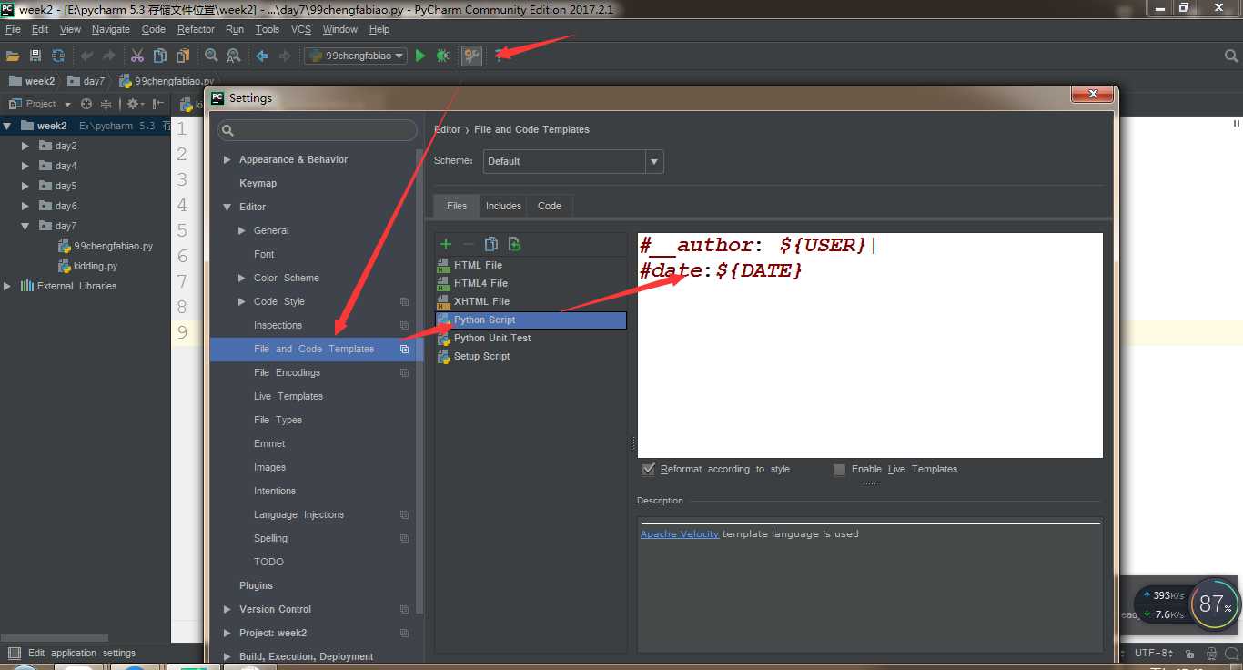This screenshot has height=670, width=1243.
Task: Open the Apache Velocity link
Action: click(680, 534)
